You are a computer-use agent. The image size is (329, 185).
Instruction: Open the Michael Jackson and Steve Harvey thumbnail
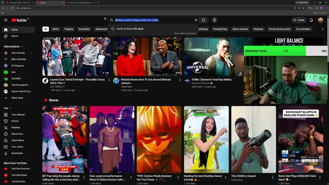coord(147,57)
